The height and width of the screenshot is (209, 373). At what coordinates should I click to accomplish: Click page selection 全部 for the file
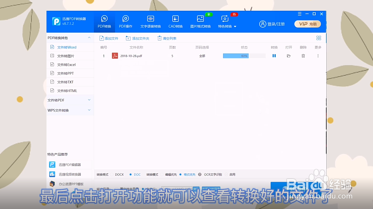pos(202,56)
